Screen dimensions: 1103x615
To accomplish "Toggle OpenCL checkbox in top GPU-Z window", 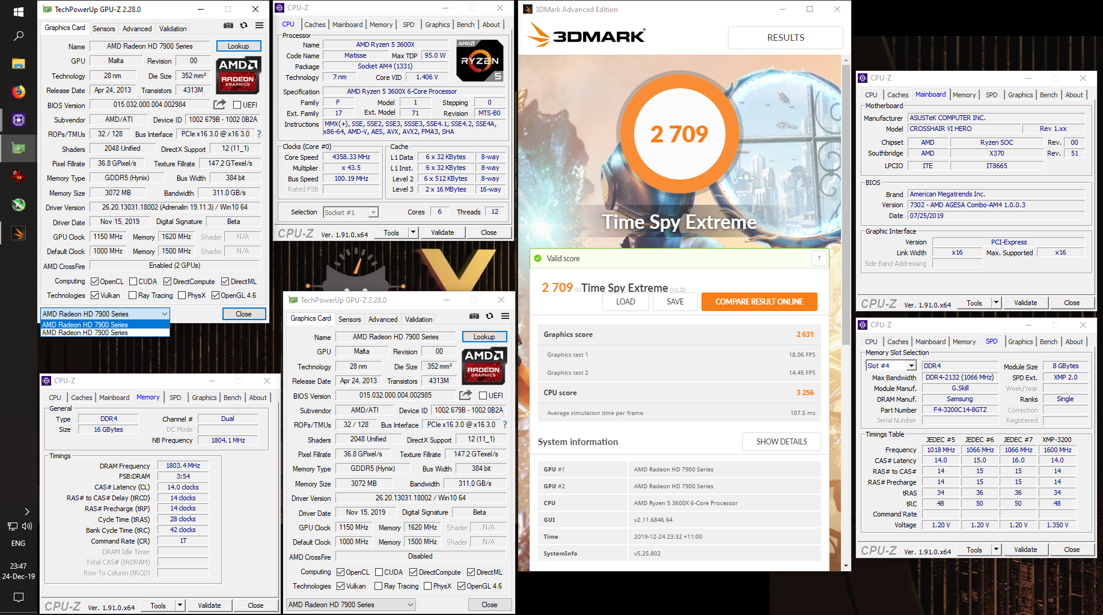I will (x=94, y=281).
